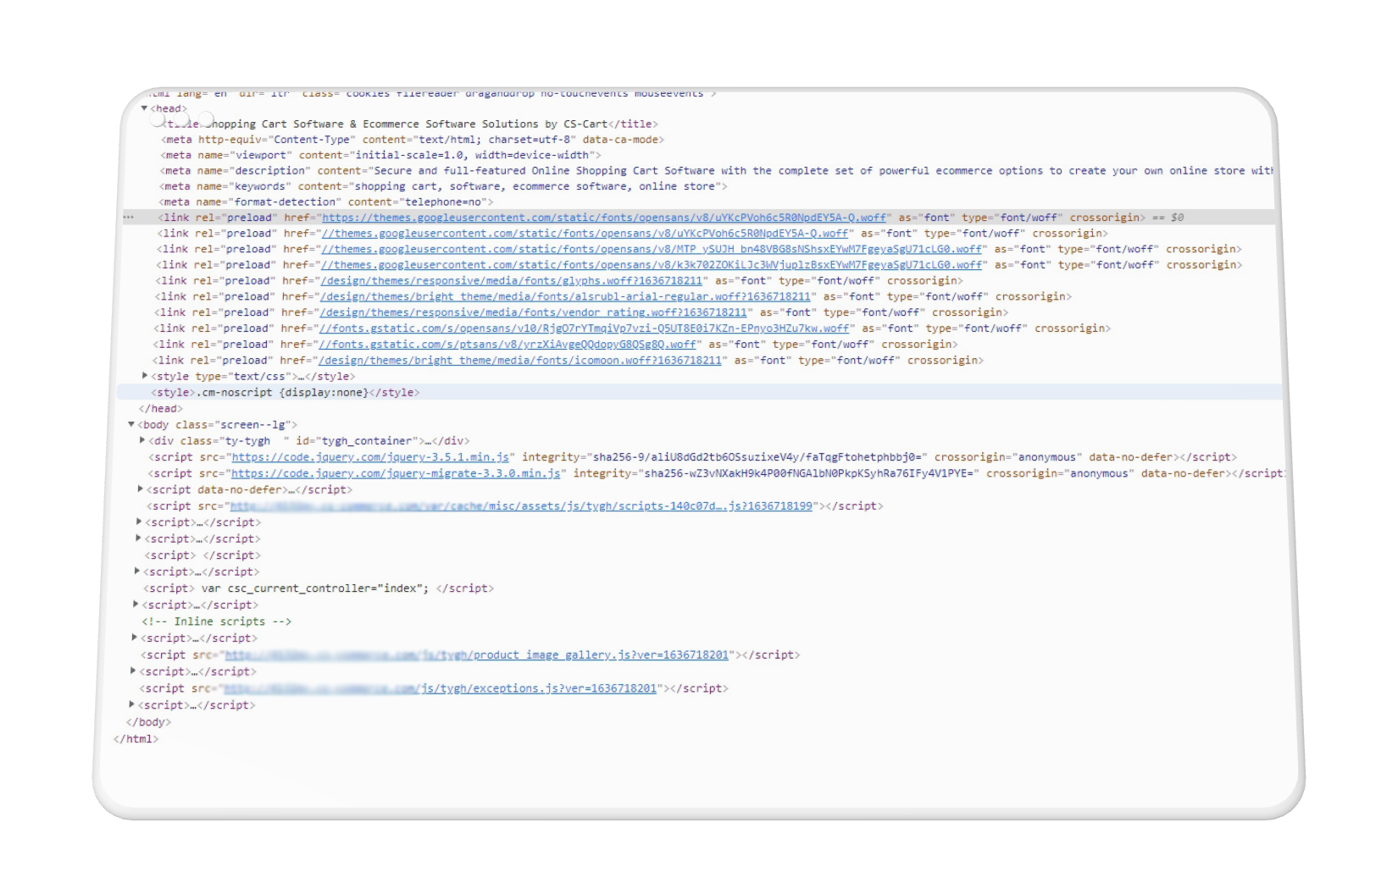Select the meta http-equiv Content-Type row
Viewport: 1398px width, 889px height.
413,140
